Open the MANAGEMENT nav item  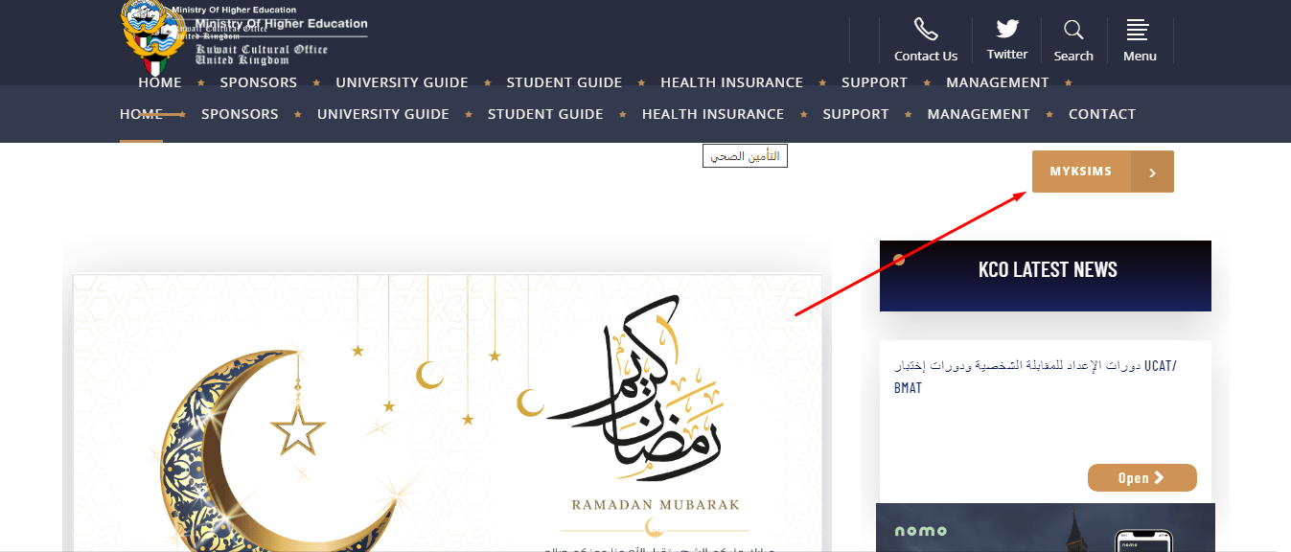(x=979, y=114)
